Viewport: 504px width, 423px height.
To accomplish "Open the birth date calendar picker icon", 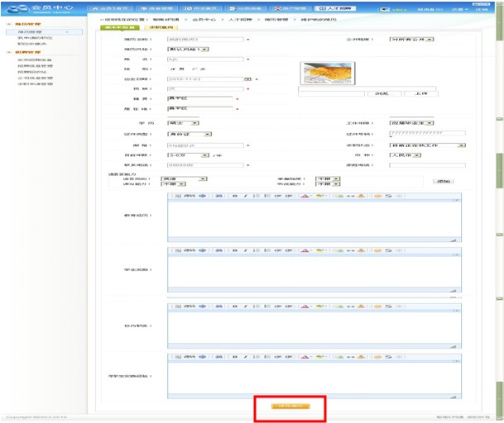I will (247, 79).
